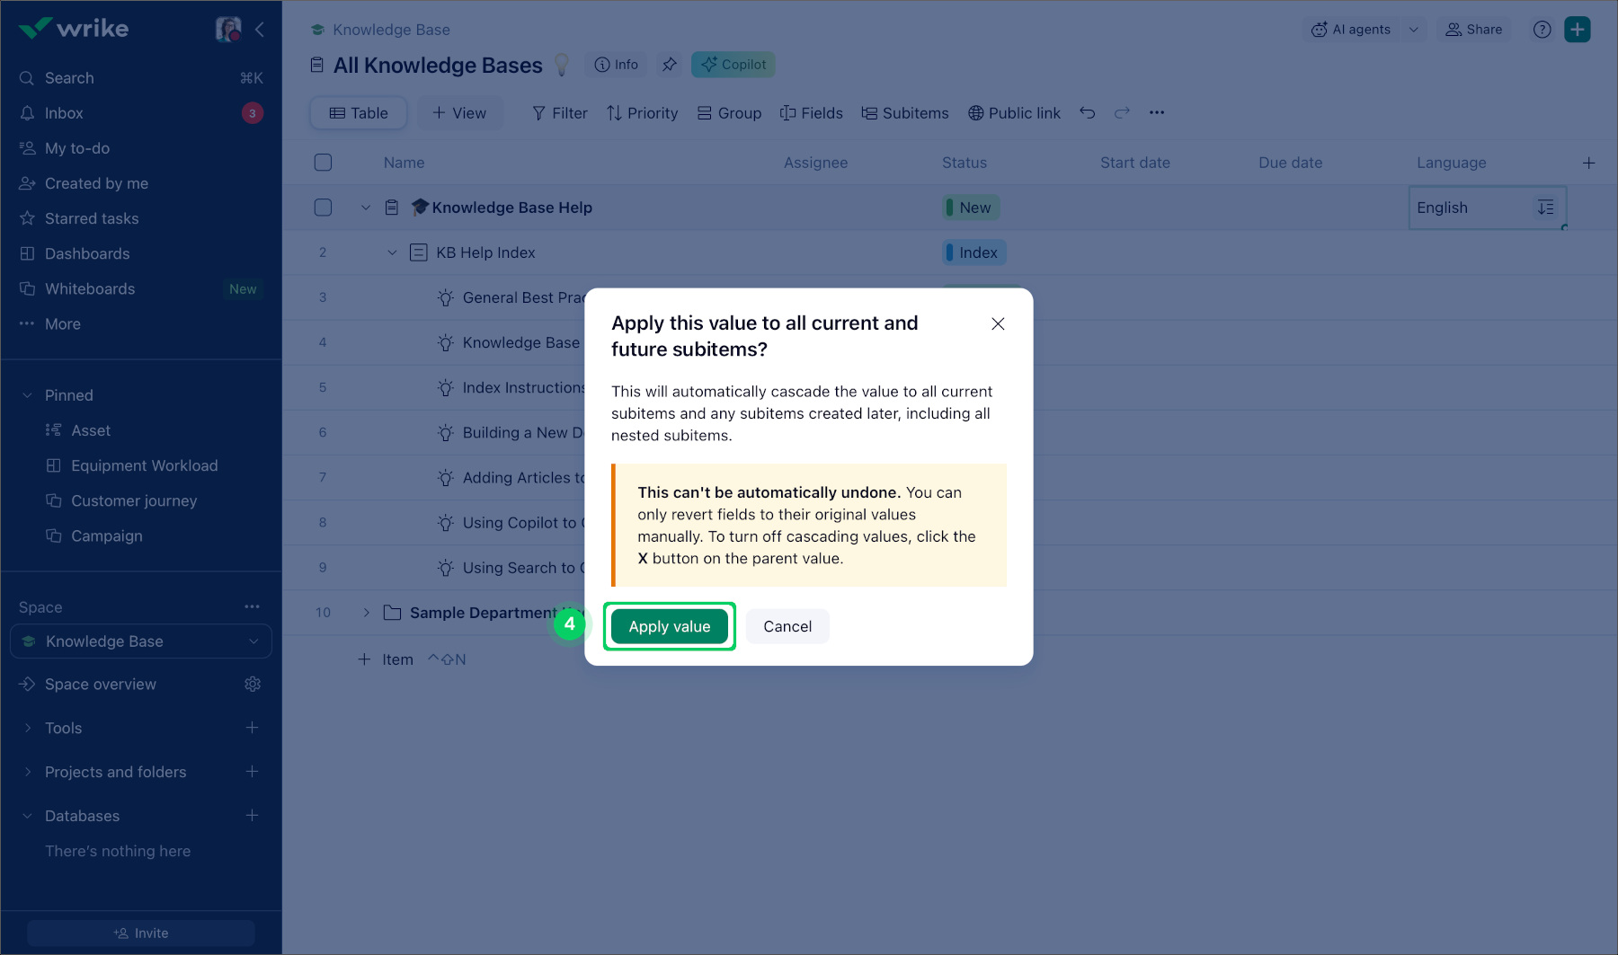Image resolution: width=1618 pixels, height=955 pixels.
Task: Open the Subitems options
Action: click(x=905, y=113)
